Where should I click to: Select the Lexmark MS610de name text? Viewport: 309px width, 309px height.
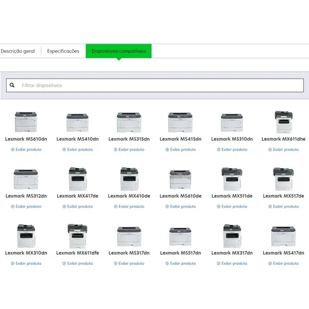point(181,196)
